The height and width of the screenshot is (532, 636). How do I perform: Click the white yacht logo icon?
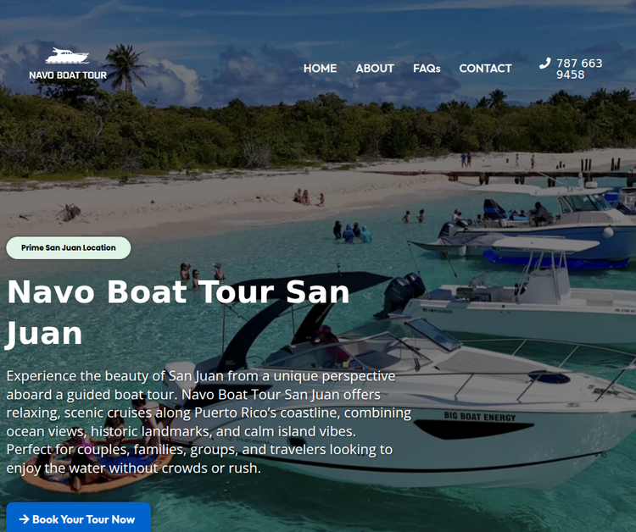point(67,56)
